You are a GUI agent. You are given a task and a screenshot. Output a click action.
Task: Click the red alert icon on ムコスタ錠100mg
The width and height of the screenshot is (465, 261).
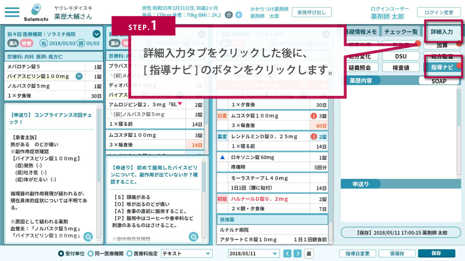click(x=314, y=116)
